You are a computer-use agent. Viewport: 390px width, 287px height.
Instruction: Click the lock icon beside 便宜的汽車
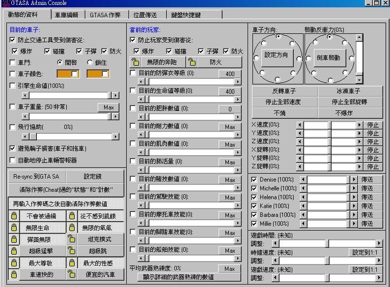(72, 274)
